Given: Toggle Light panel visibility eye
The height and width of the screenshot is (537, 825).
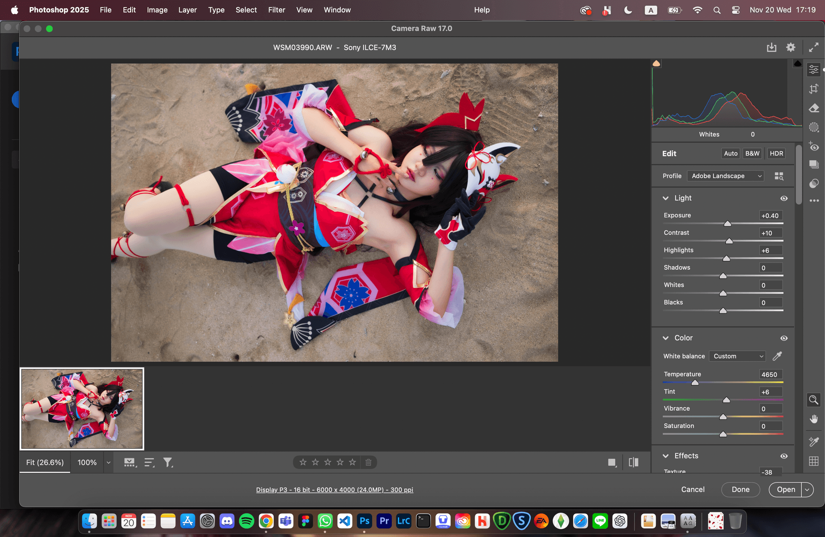Looking at the screenshot, I should (784, 198).
